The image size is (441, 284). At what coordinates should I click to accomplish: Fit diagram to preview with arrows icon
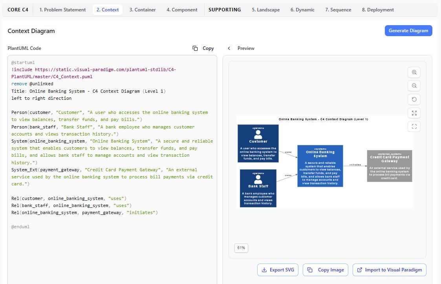[414, 113]
